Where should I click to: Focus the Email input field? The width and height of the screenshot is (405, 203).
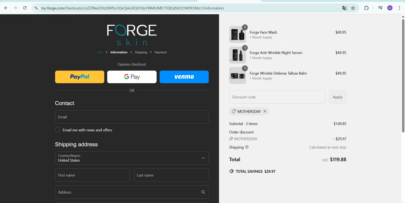click(x=132, y=117)
